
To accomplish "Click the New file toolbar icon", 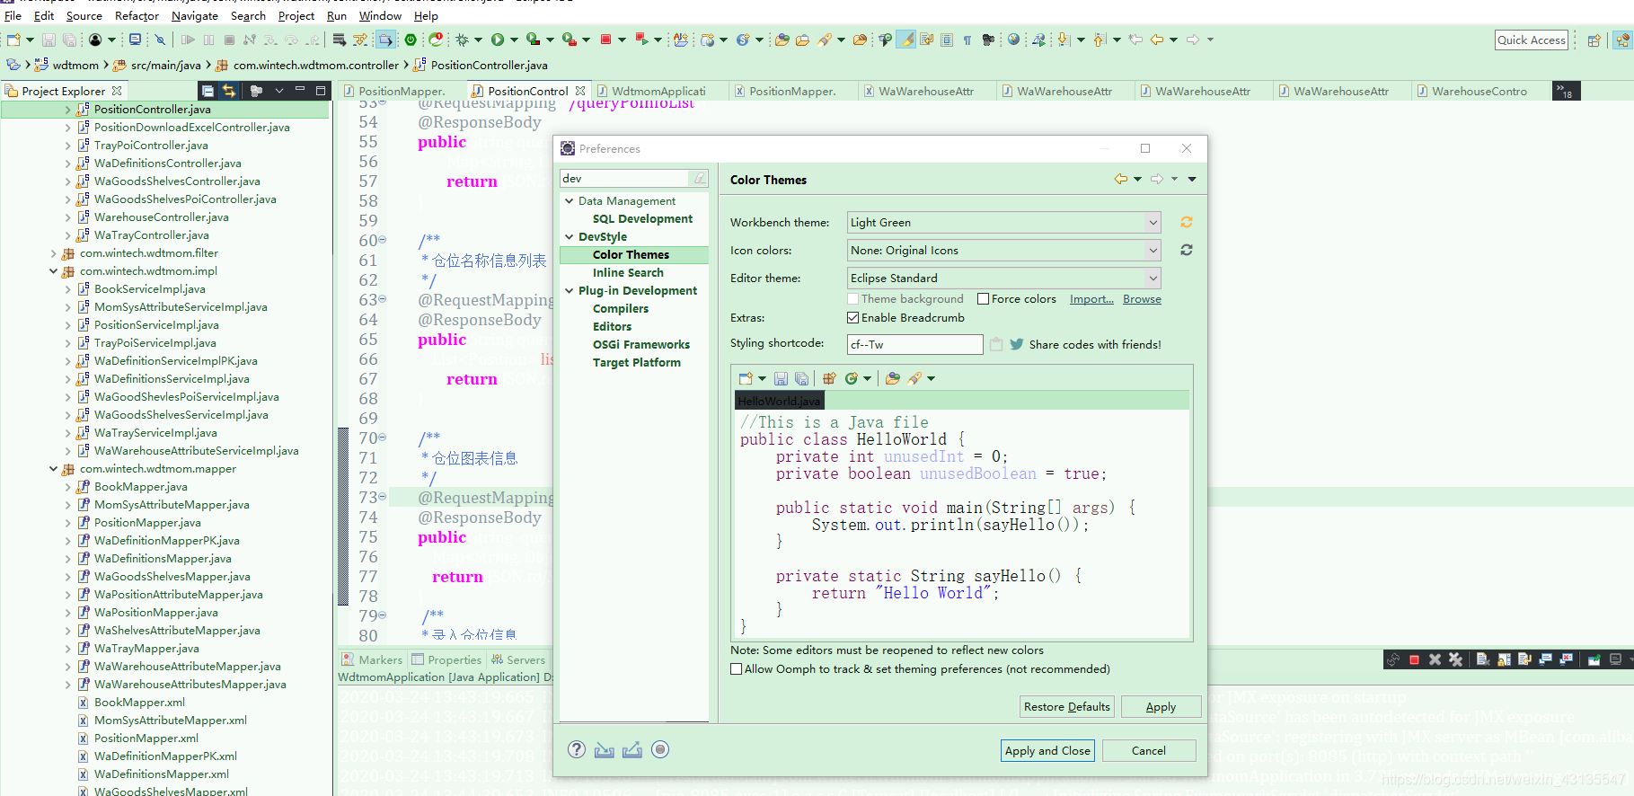I will tap(13, 40).
